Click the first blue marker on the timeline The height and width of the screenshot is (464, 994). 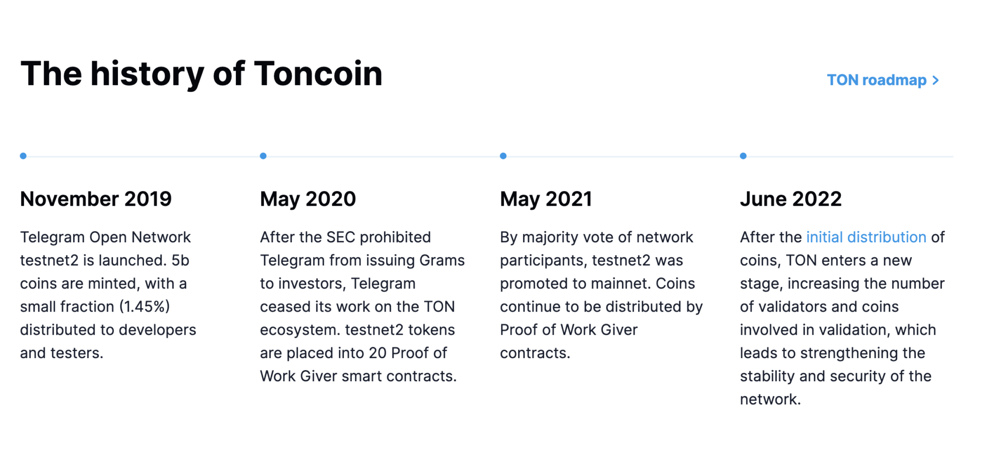(23, 156)
